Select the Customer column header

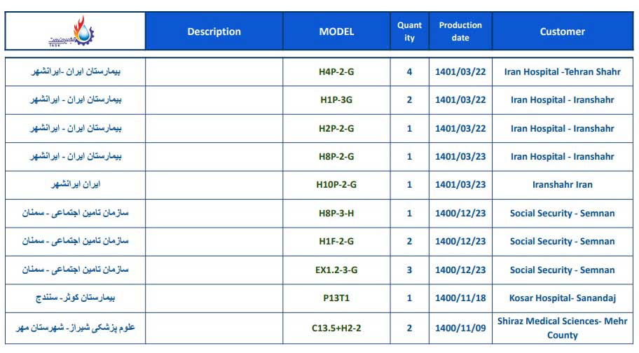pyautogui.click(x=563, y=32)
